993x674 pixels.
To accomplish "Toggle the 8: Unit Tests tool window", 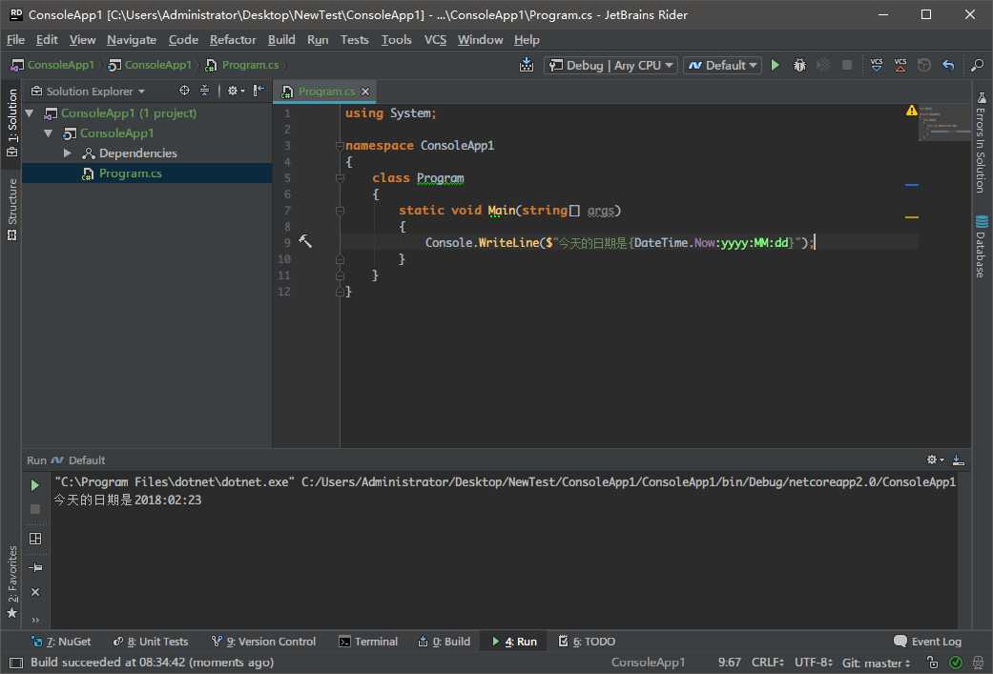I will click(151, 642).
